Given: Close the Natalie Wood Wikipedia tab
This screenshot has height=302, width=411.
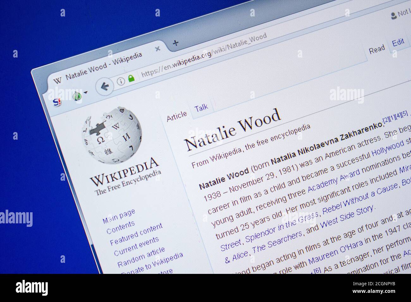Looking at the screenshot, I should tap(157, 49).
